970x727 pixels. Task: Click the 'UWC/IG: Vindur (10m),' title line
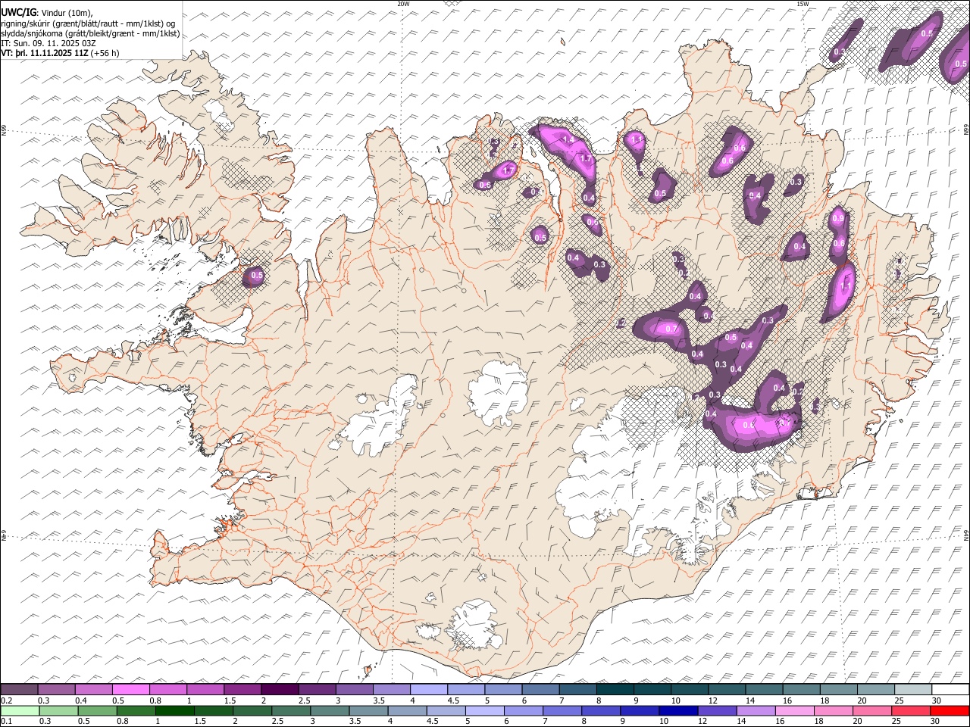tap(47, 13)
